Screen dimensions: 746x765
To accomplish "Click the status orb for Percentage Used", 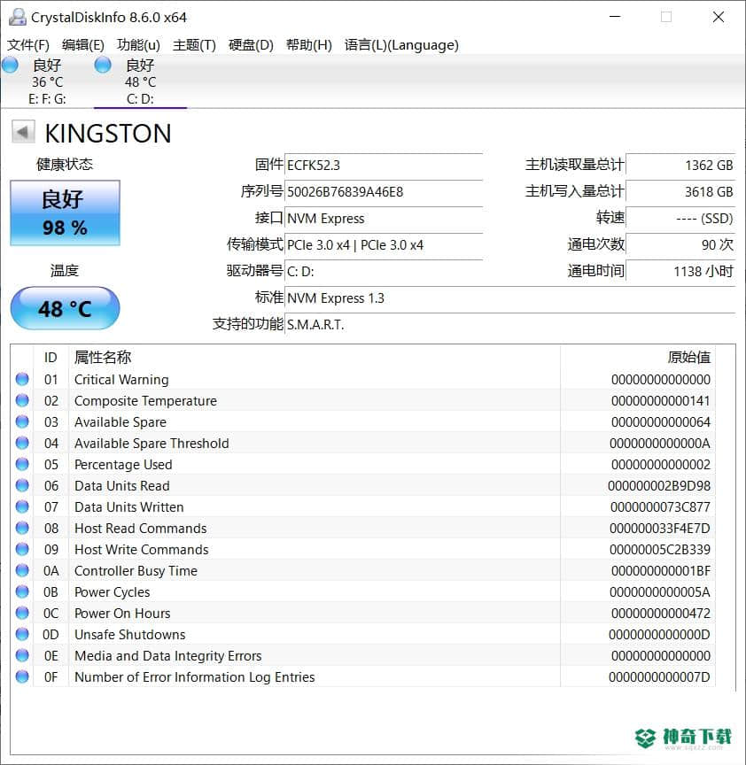I will point(22,464).
